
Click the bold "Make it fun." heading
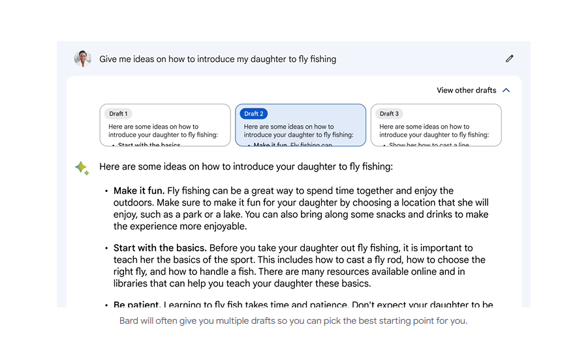[x=139, y=191]
